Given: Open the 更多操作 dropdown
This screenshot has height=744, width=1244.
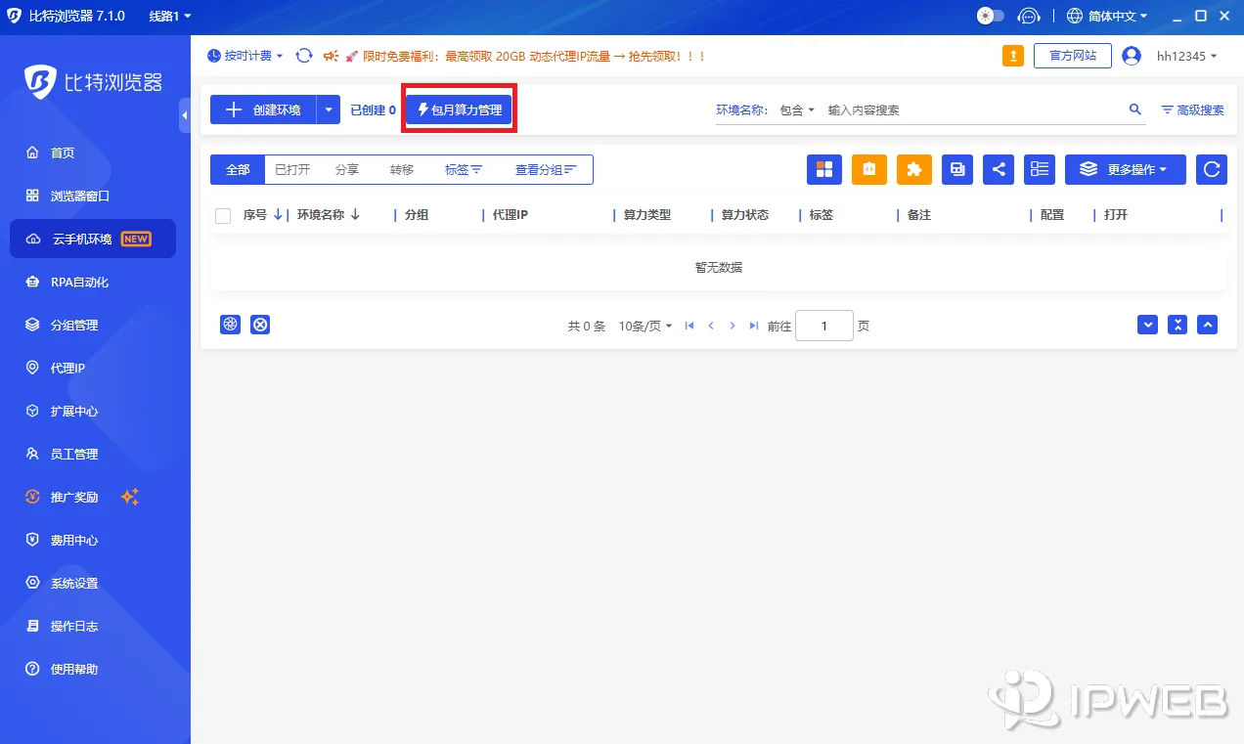Looking at the screenshot, I should 1126,169.
